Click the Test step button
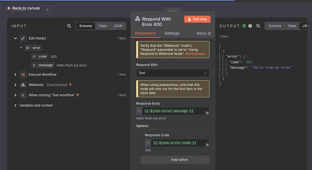Viewport: 312px width, 170px height. point(197,19)
